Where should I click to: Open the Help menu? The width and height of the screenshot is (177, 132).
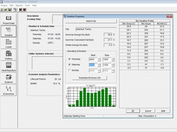coord(34,5)
